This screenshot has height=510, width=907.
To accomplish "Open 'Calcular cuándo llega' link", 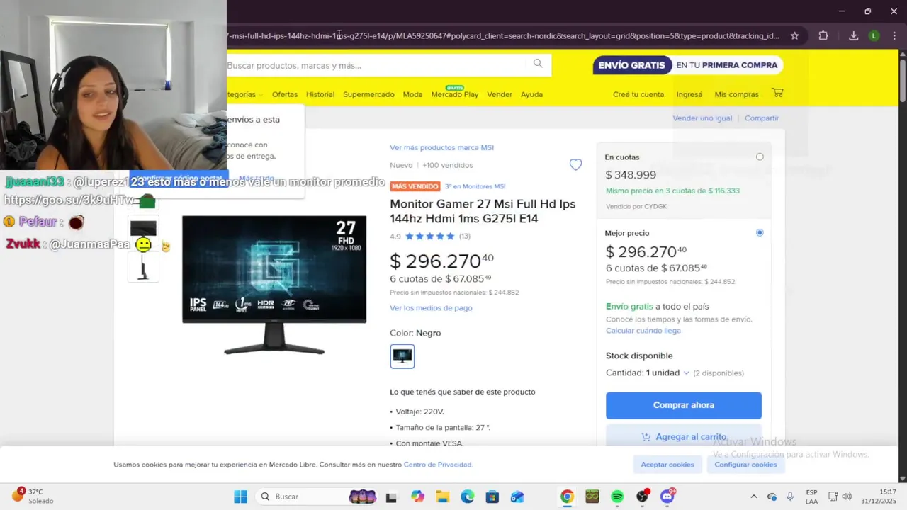I will coord(643,331).
